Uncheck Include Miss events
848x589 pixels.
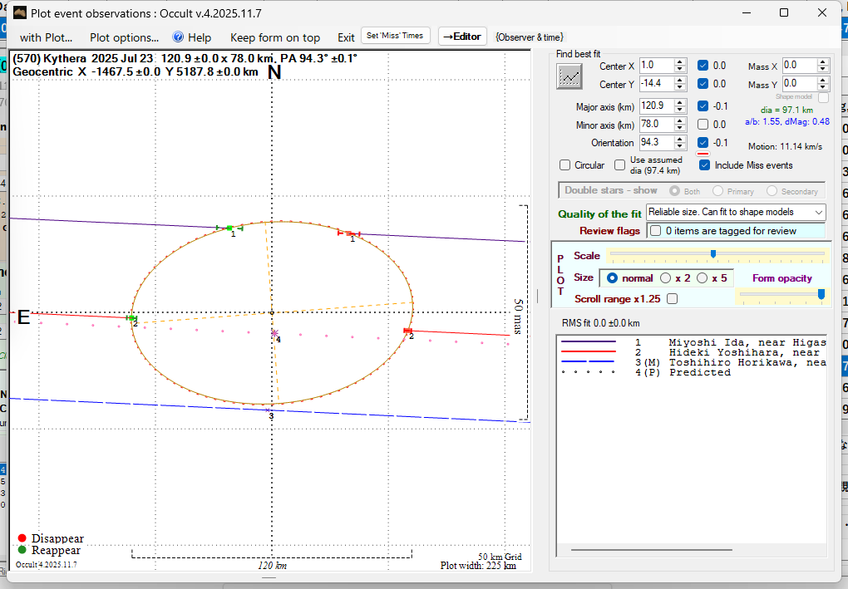click(x=704, y=165)
